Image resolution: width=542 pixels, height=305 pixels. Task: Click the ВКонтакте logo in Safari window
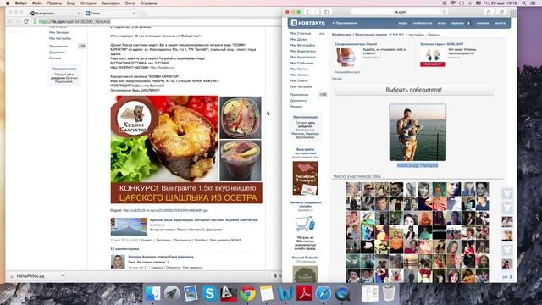pos(308,23)
